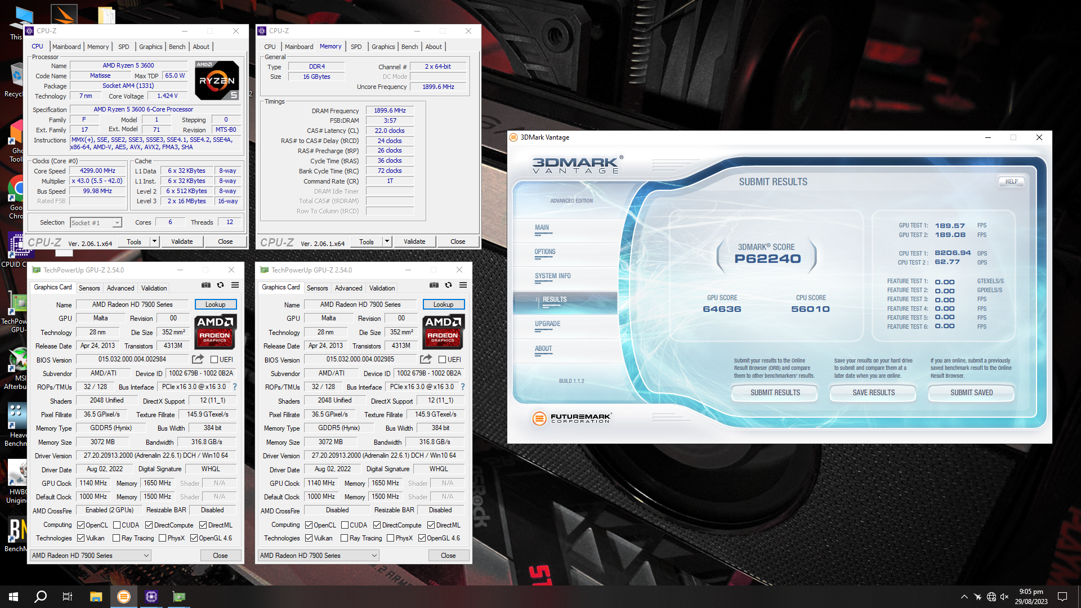Toggle DirectCompute checkbox in left GPU-Z
Image resolution: width=1081 pixels, height=608 pixels.
click(x=149, y=525)
